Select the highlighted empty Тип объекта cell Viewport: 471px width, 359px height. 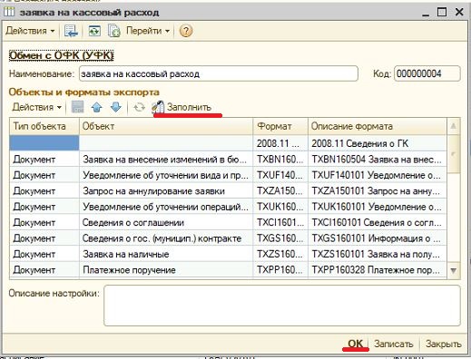[x=44, y=143]
